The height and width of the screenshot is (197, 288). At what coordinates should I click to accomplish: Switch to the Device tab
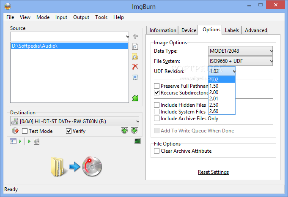[189, 30]
